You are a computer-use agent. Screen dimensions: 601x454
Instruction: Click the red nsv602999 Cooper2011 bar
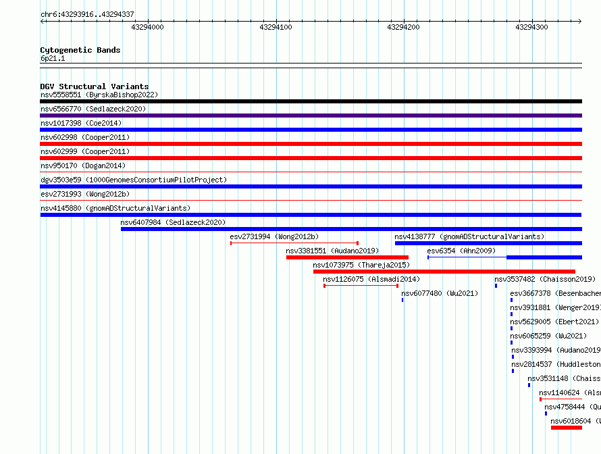pyautogui.click(x=311, y=158)
